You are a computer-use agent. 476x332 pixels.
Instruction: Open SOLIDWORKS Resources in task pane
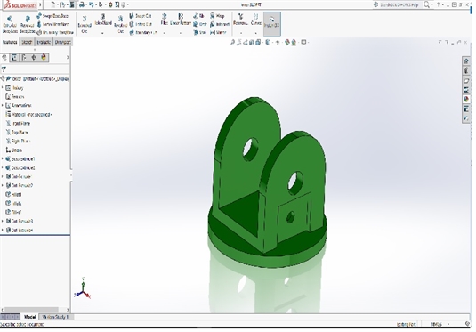[466, 61]
